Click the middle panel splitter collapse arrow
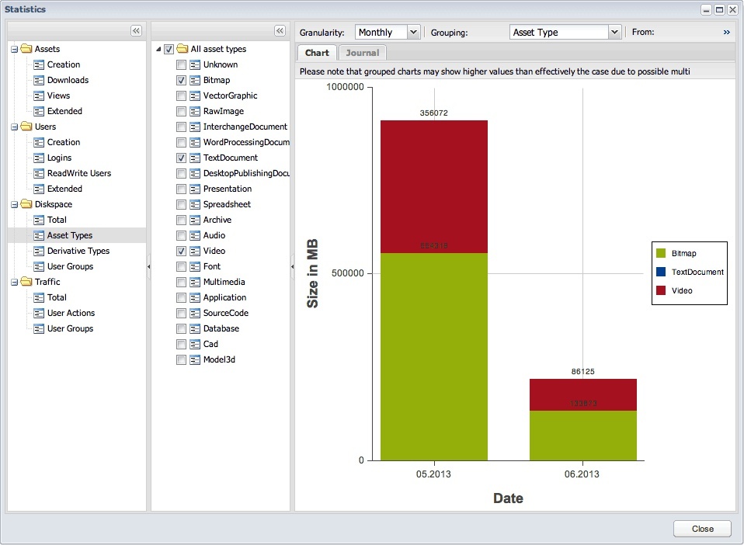 [292, 266]
